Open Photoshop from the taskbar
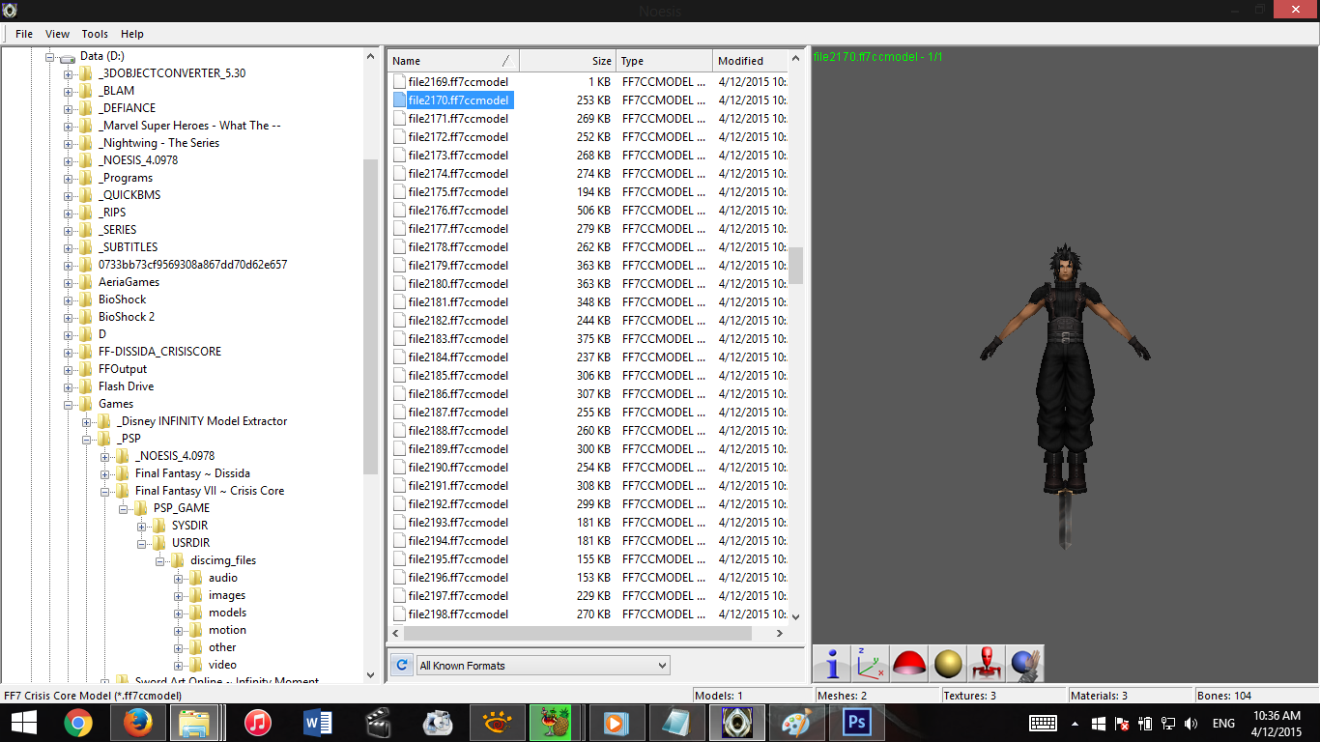Image resolution: width=1320 pixels, height=742 pixels. pyautogui.click(x=857, y=723)
